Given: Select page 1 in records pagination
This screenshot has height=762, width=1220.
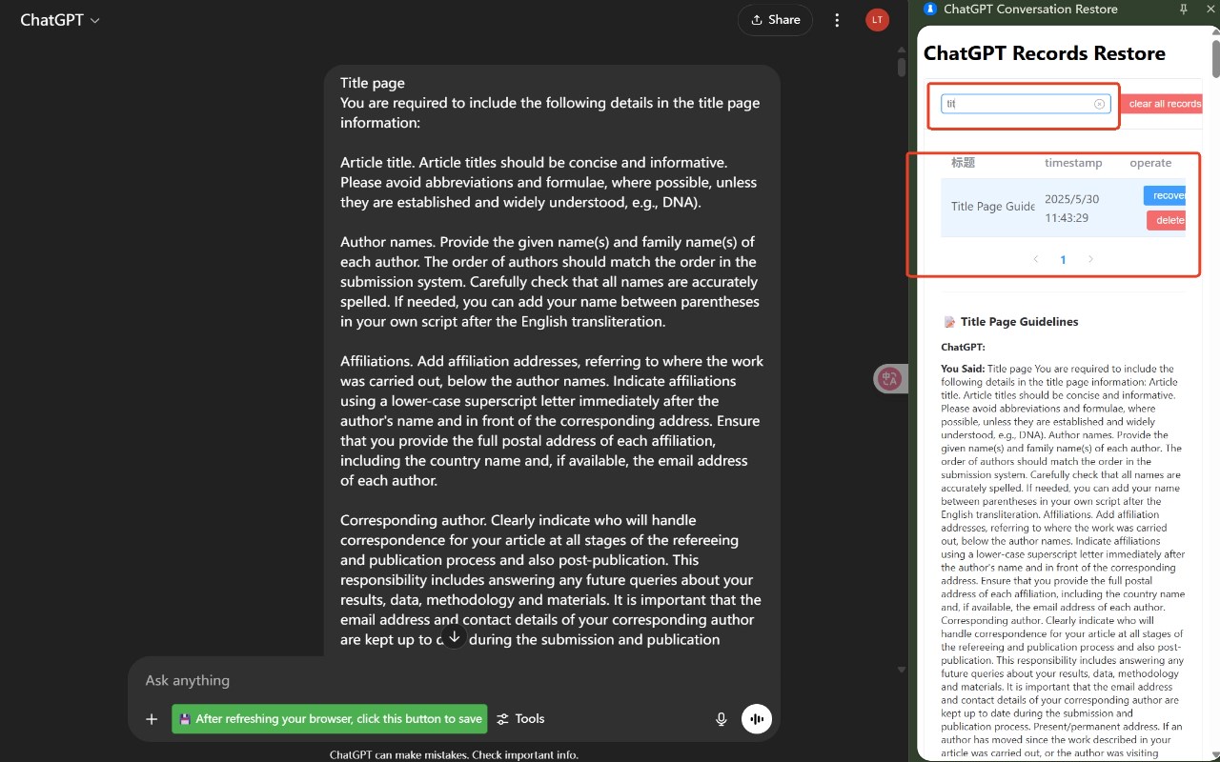Looking at the screenshot, I should pyautogui.click(x=1063, y=259).
